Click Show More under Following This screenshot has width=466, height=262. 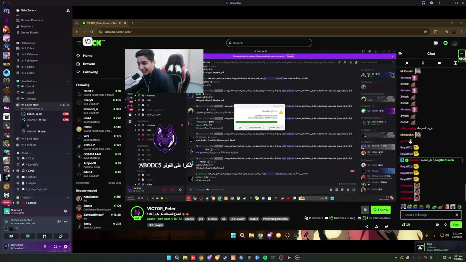[83, 183]
